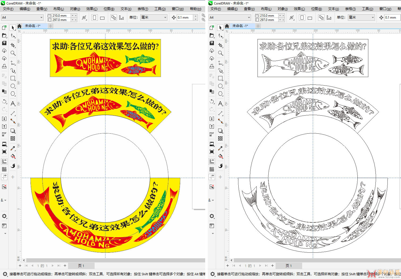This screenshot has width=401, height=279.
Task: Click nudge distance 0.1 mm field left window
Action: pyautogui.click(x=185, y=18)
